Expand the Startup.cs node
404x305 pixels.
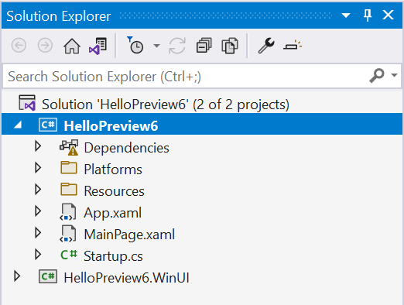click(38, 255)
